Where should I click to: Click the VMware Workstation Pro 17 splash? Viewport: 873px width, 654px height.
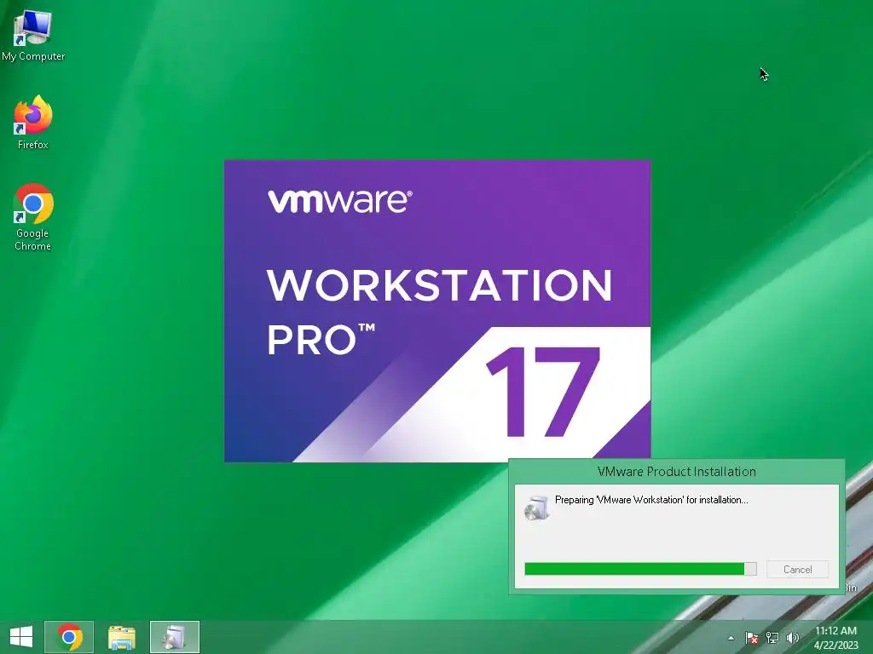[x=437, y=311]
